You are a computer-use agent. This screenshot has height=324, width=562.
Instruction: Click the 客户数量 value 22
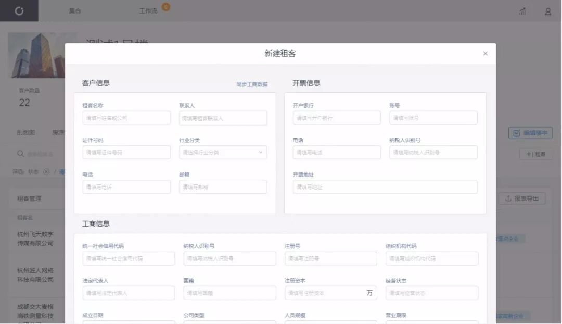[24, 103]
